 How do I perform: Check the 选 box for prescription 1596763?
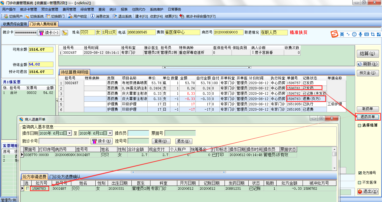click(27, 189)
